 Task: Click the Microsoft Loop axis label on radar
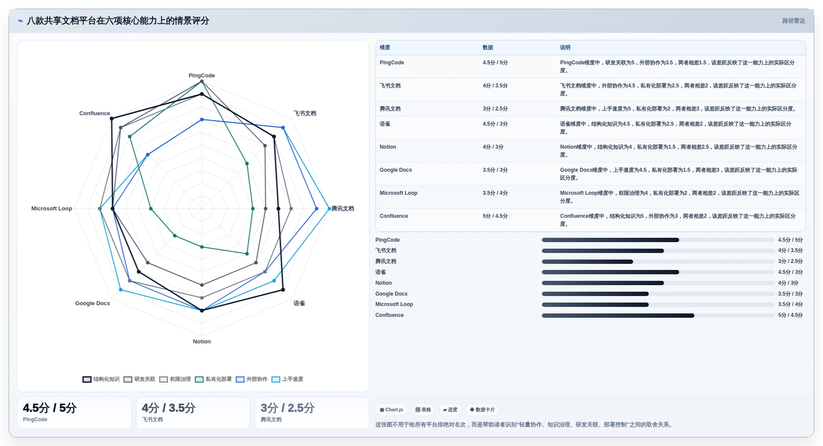coord(52,209)
